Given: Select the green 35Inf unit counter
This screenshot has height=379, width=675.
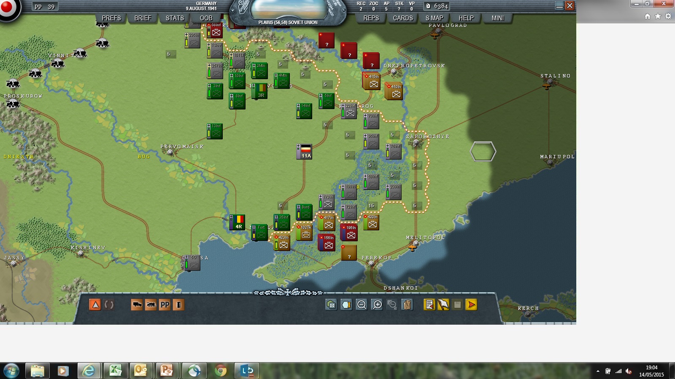Looking at the screenshot, I should click(282, 222).
